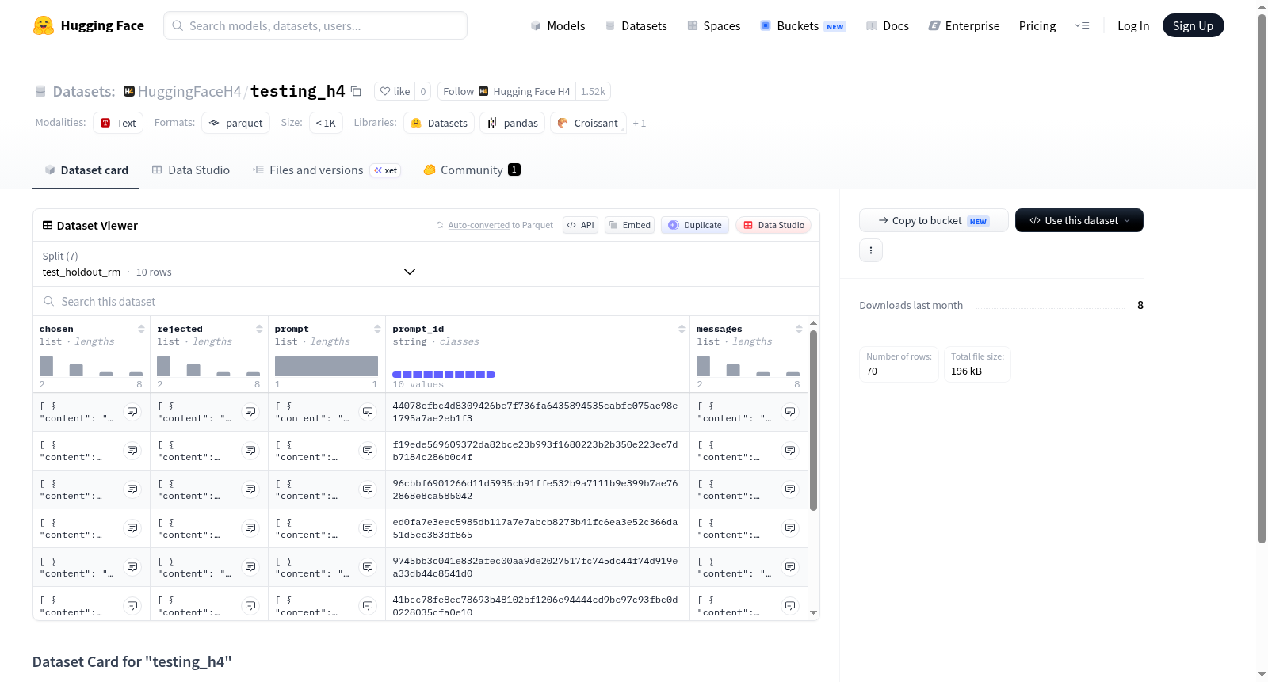Open prompt cell conversation icon in 96cbbf6901 row
The image size is (1268, 682).
pos(368,490)
